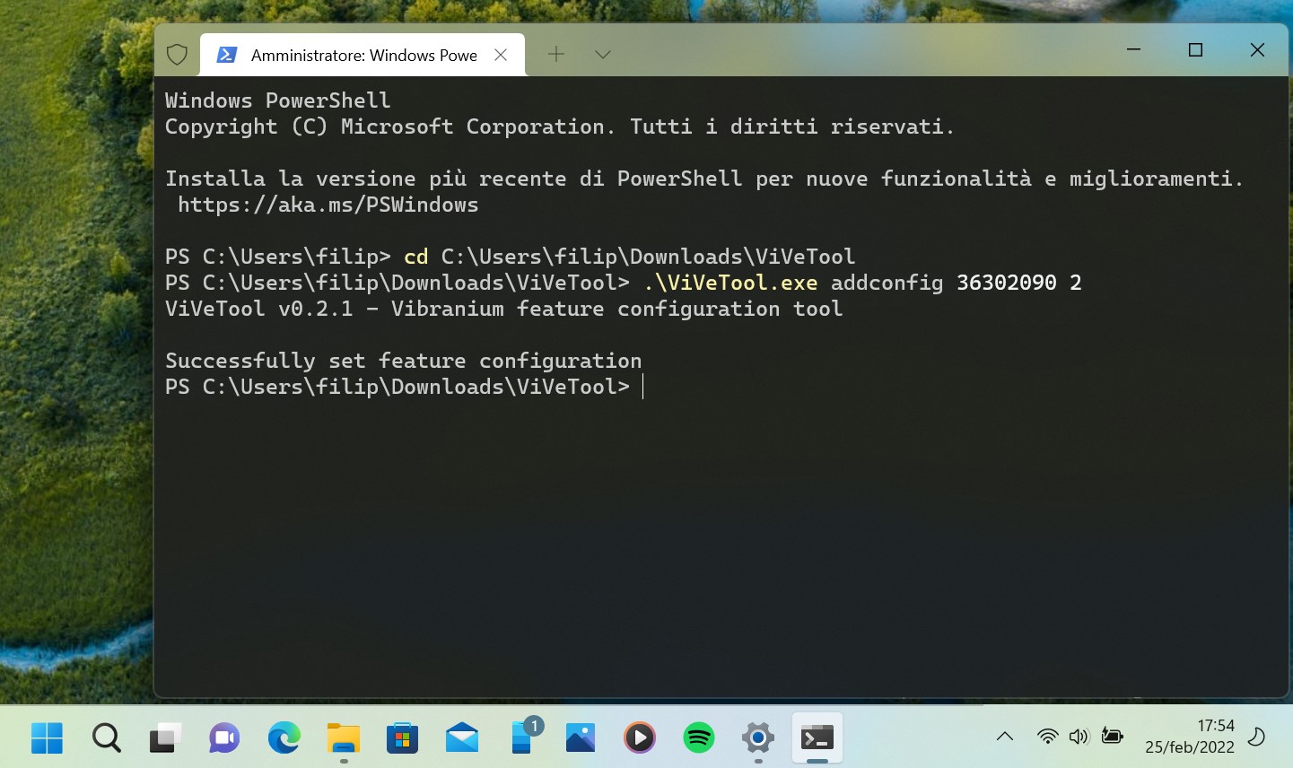Viewport: 1293px width, 768px height.
Task: Open Microsoft Edge from taskbar
Action: click(284, 737)
